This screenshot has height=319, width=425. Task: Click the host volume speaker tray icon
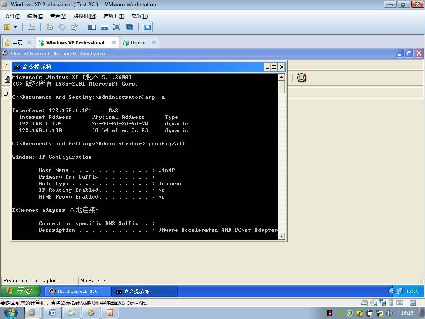point(389,313)
